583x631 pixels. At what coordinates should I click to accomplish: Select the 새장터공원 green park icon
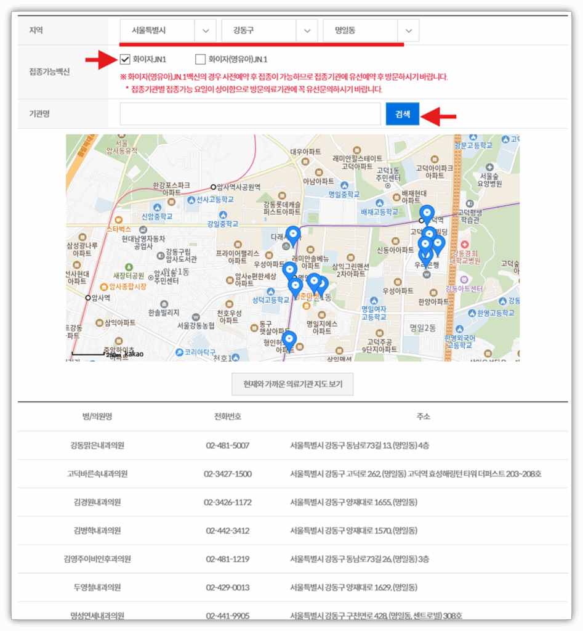pos(129,267)
